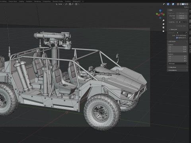Switch to the Texture Paint workspace tab
The height and width of the screenshot is (143, 191).
point(13,1)
